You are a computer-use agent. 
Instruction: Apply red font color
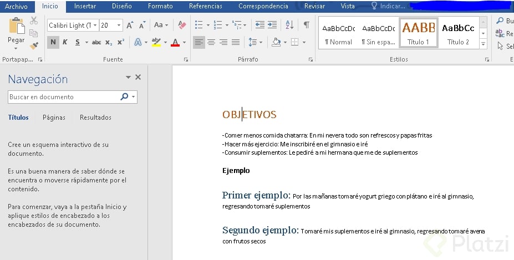click(x=175, y=42)
